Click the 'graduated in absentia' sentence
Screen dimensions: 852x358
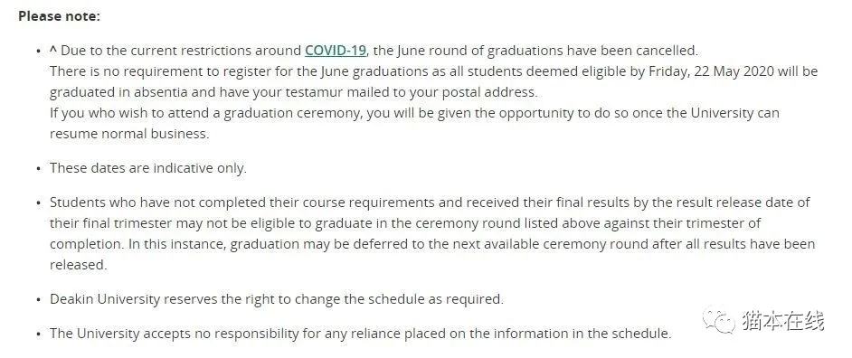coord(293,92)
